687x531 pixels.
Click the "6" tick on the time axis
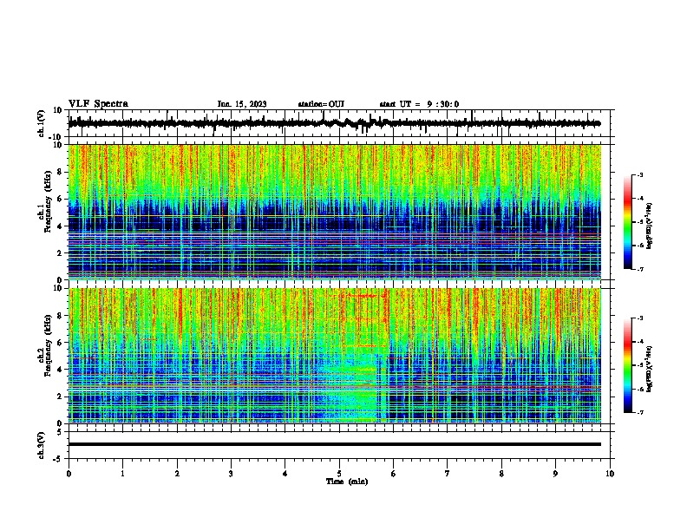pos(393,474)
